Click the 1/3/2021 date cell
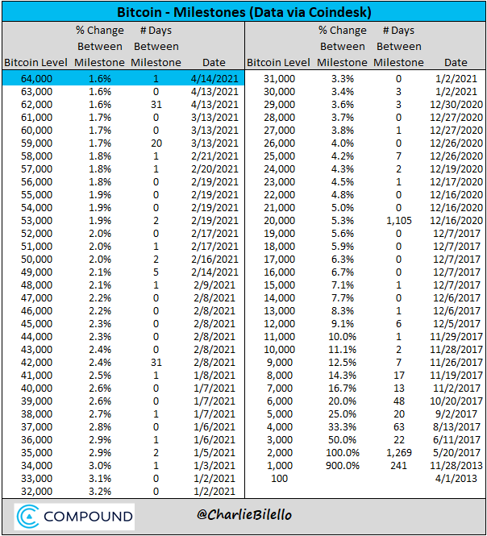The height and width of the screenshot is (536, 487). pos(214,466)
